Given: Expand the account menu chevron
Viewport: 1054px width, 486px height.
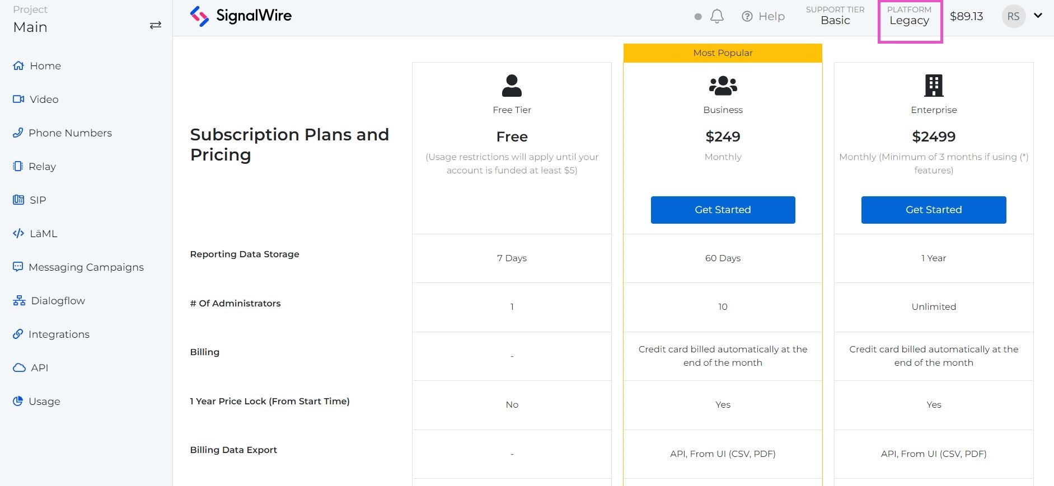Looking at the screenshot, I should pos(1038,16).
